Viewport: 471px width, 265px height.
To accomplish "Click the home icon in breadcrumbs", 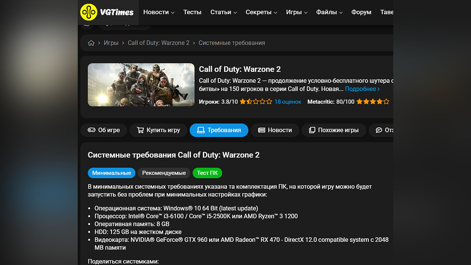I will [x=91, y=43].
